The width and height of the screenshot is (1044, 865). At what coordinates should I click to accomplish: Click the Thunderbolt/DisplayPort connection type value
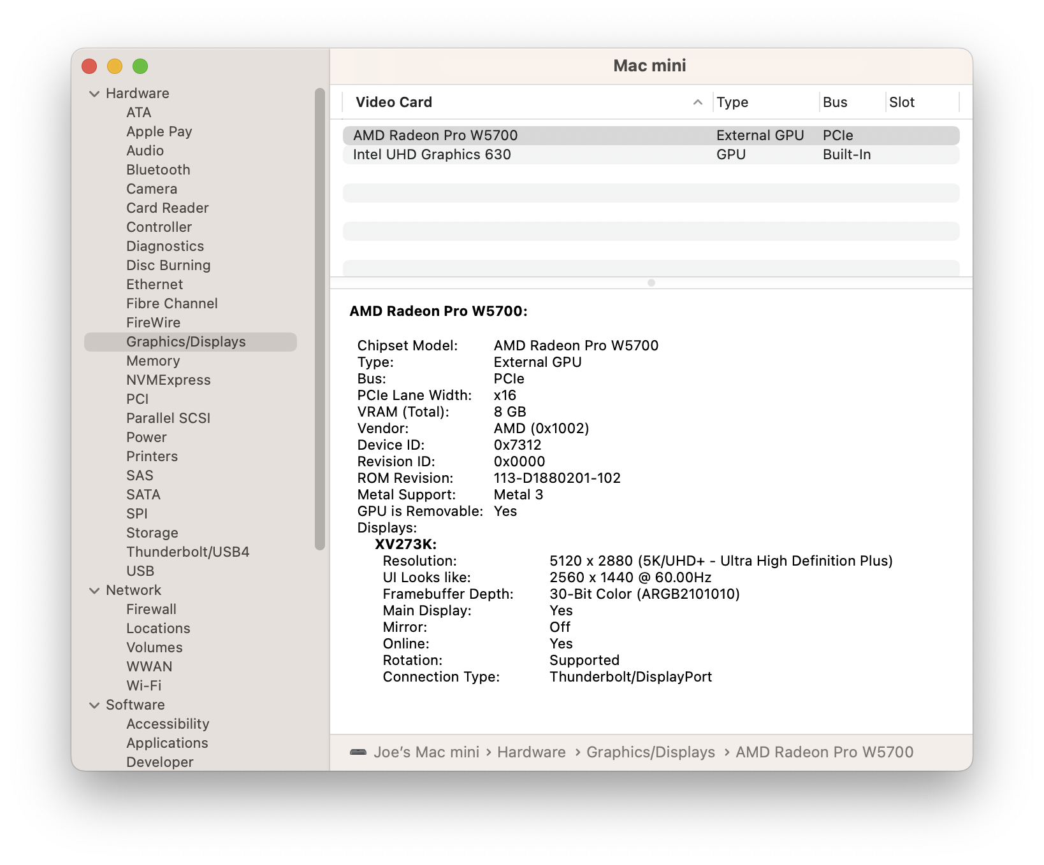[x=631, y=677]
